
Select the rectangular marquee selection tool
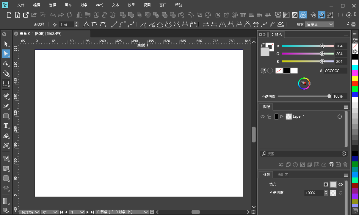click(x=6, y=84)
